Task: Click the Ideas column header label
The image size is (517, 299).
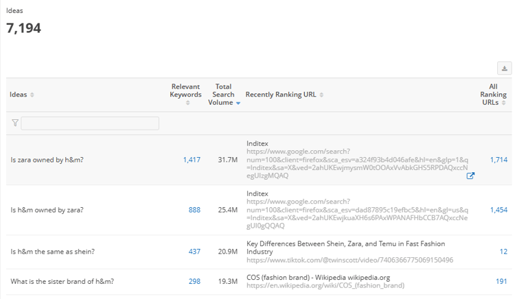Action: (x=18, y=95)
